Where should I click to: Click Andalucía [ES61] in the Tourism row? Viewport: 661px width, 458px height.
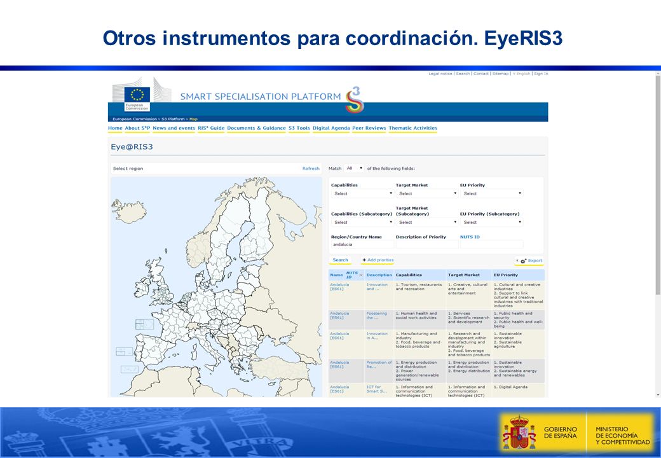pos(339,287)
